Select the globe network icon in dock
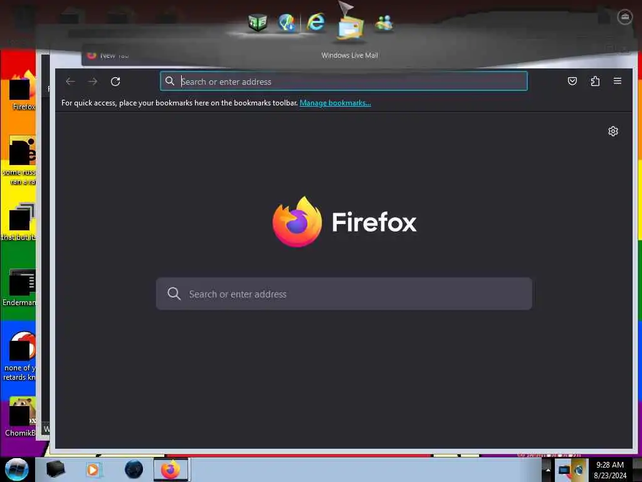 click(287, 23)
